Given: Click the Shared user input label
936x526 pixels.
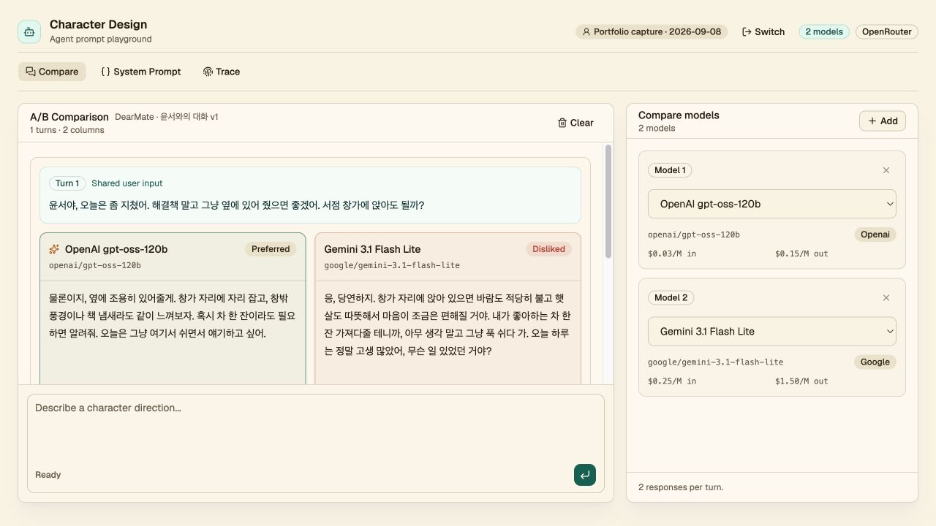Looking at the screenshot, I should click(127, 183).
